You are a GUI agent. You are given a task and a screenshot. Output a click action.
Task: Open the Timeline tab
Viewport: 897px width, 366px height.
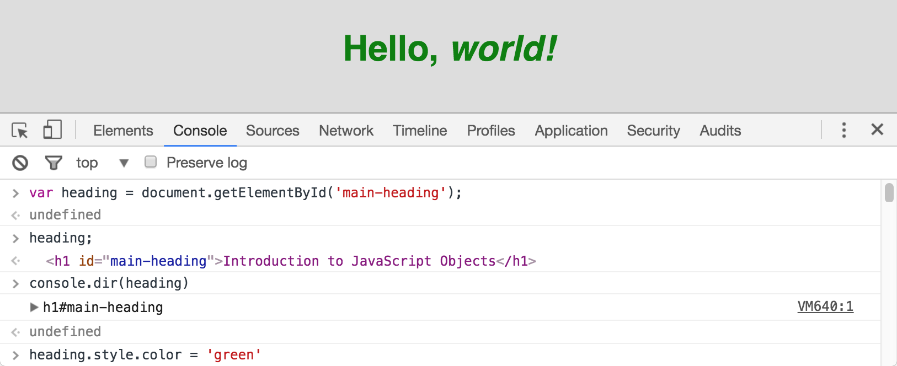[420, 131]
